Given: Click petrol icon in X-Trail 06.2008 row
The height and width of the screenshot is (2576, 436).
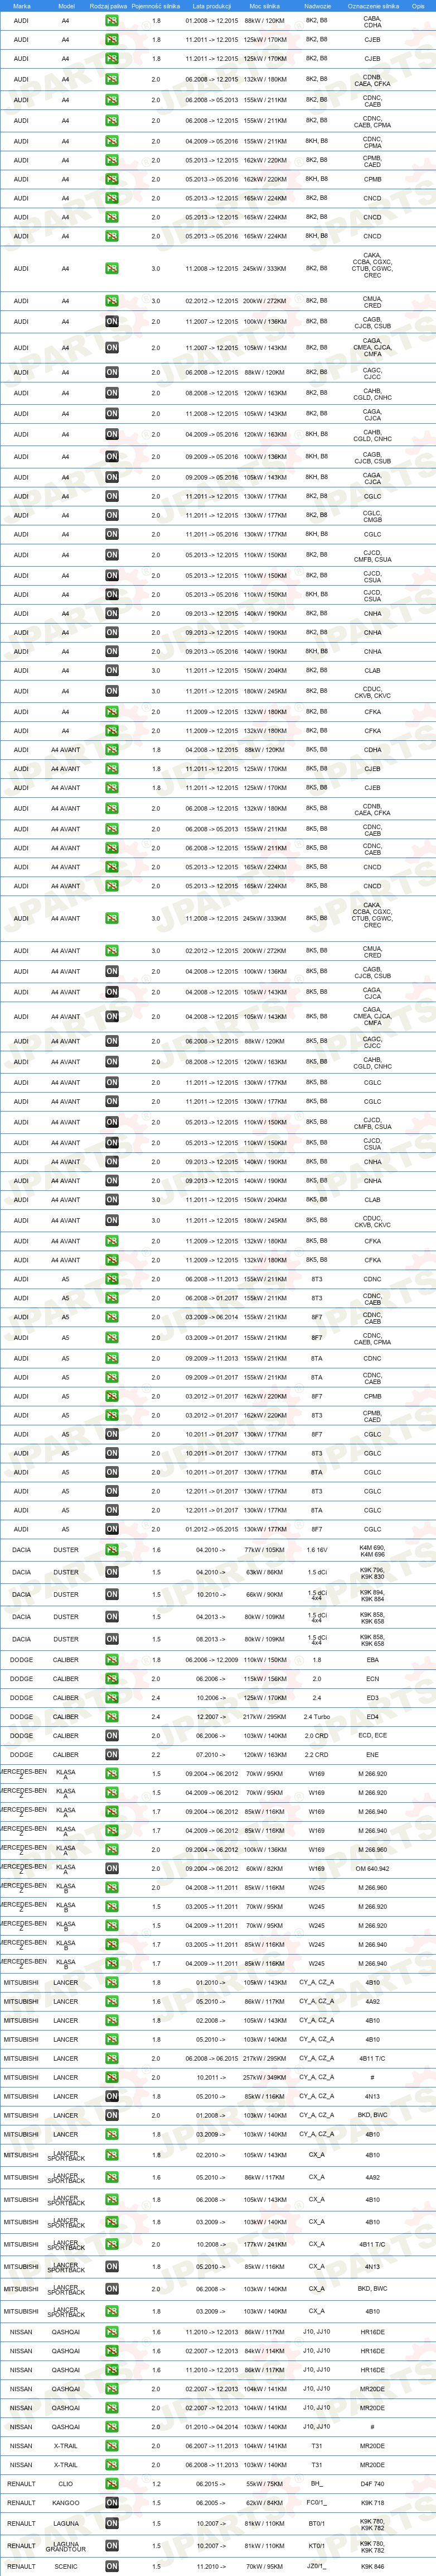Looking at the screenshot, I should [112, 2465].
